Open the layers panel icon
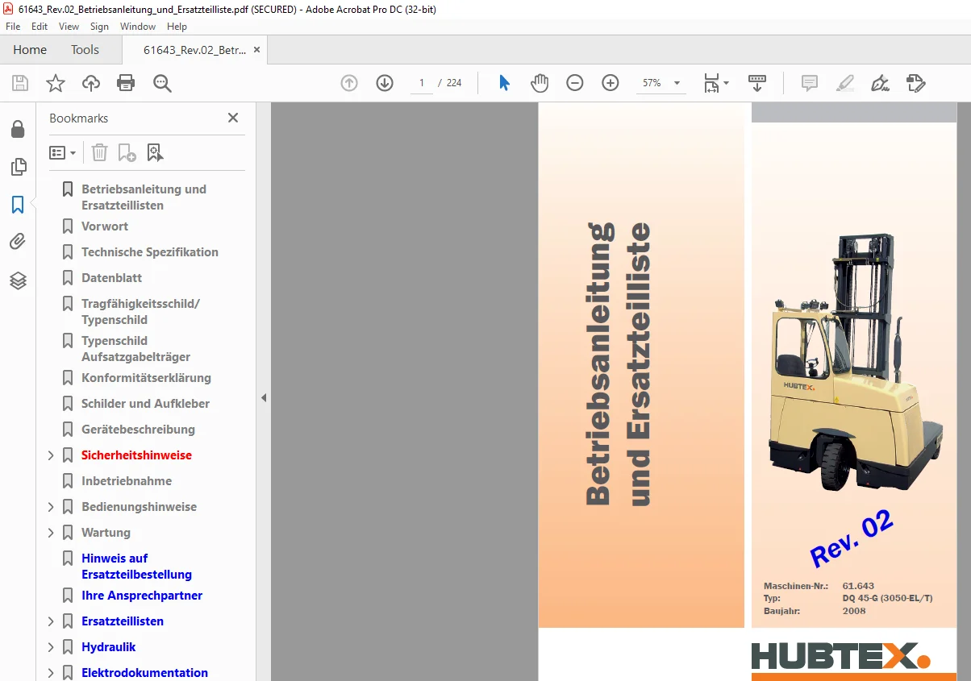The image size is (971, 681). pos(18,280)
